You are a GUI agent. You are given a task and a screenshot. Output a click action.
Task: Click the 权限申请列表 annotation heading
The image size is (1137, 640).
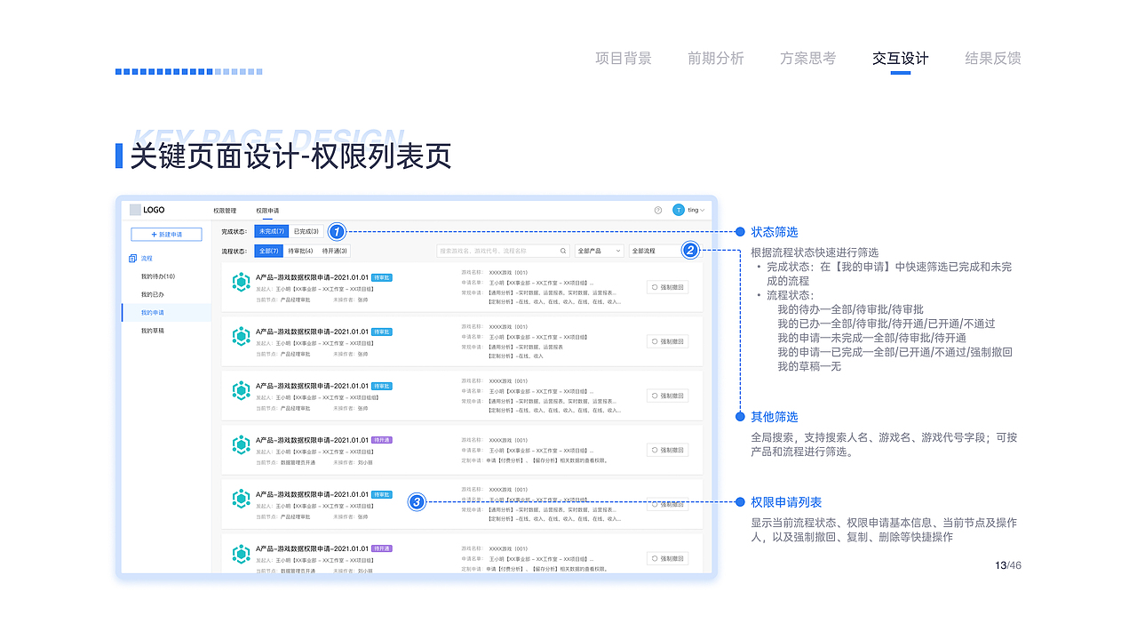(x=786, y=502)
